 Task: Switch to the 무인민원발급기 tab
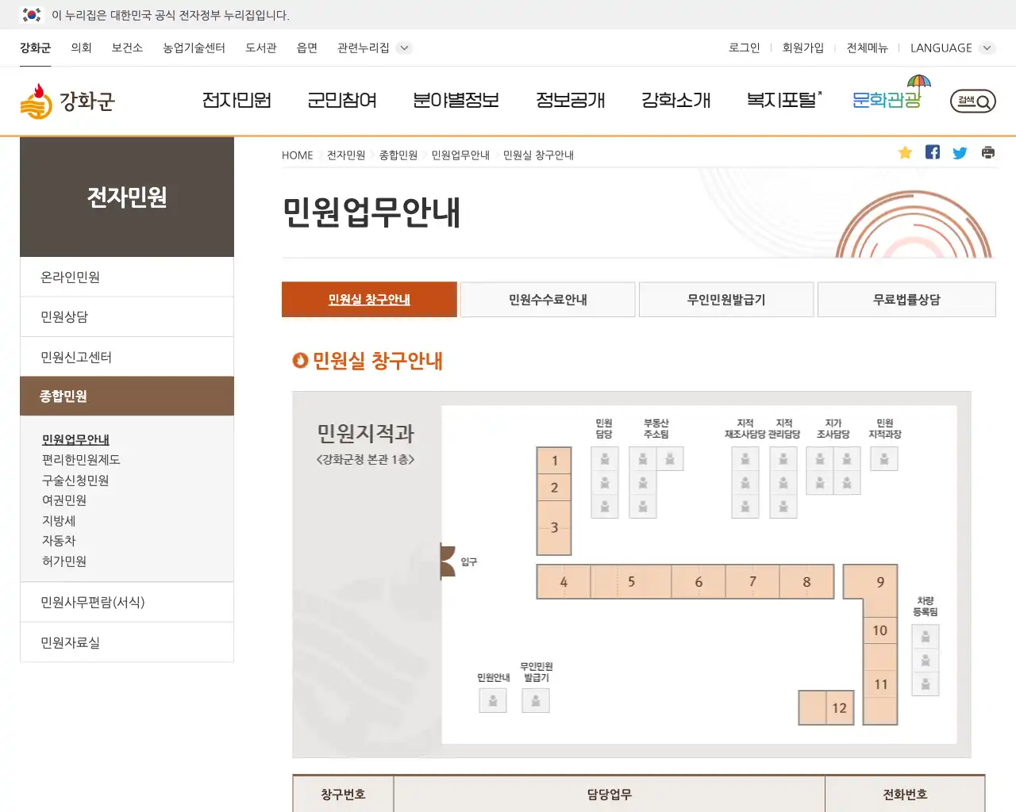pyautogui.click(x=726, y=300)
